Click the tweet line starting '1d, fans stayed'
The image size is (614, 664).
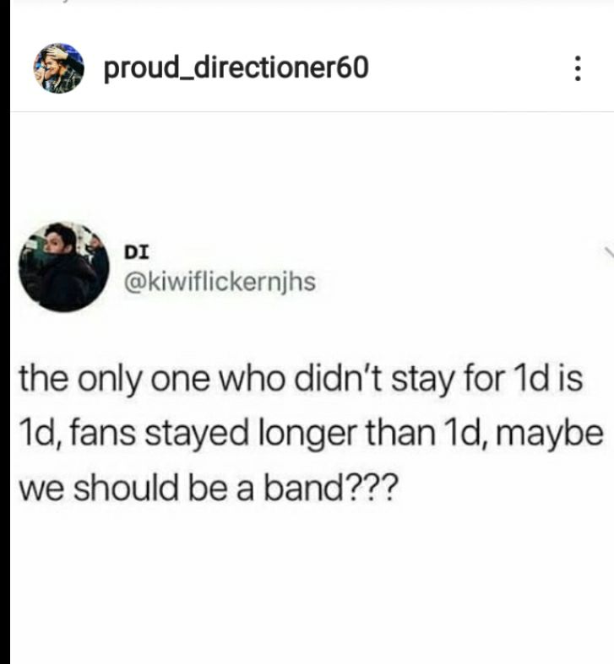pyautogui.click(x=311, y=434)
